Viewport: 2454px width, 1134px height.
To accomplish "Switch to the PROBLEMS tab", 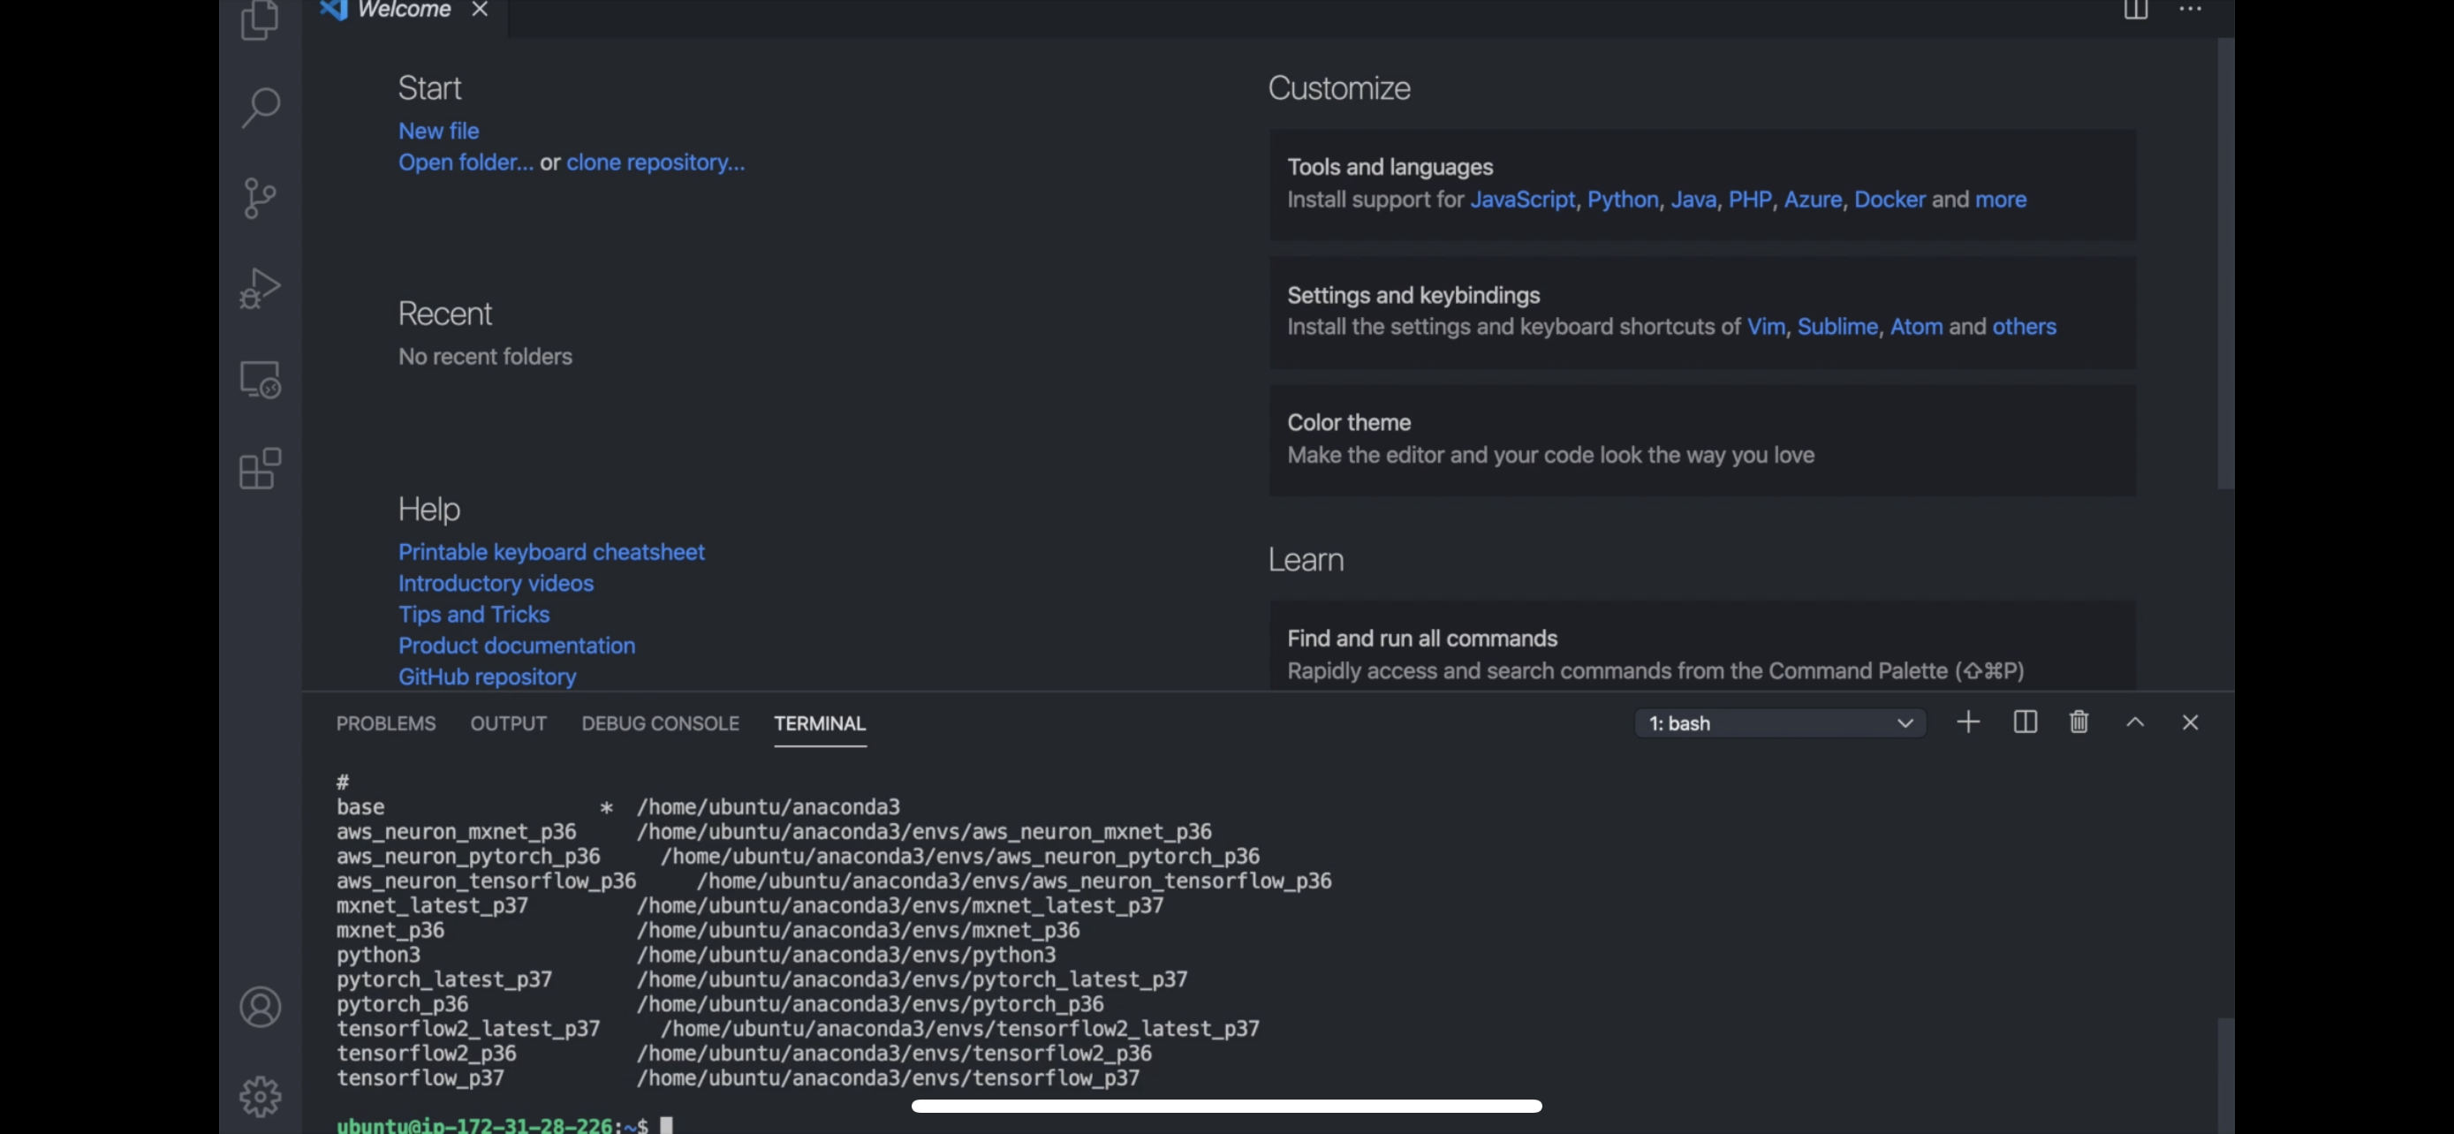I will pyautogui.click(x=386, y=723).
